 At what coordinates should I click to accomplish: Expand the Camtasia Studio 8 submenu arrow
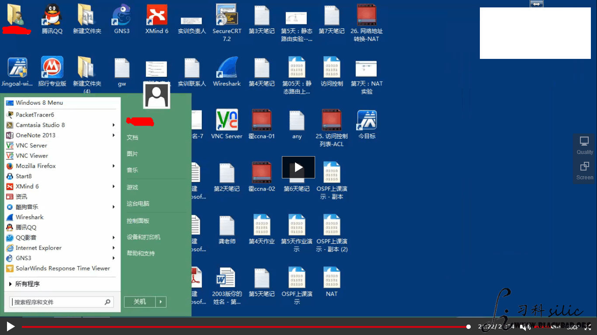click(114, 125)
